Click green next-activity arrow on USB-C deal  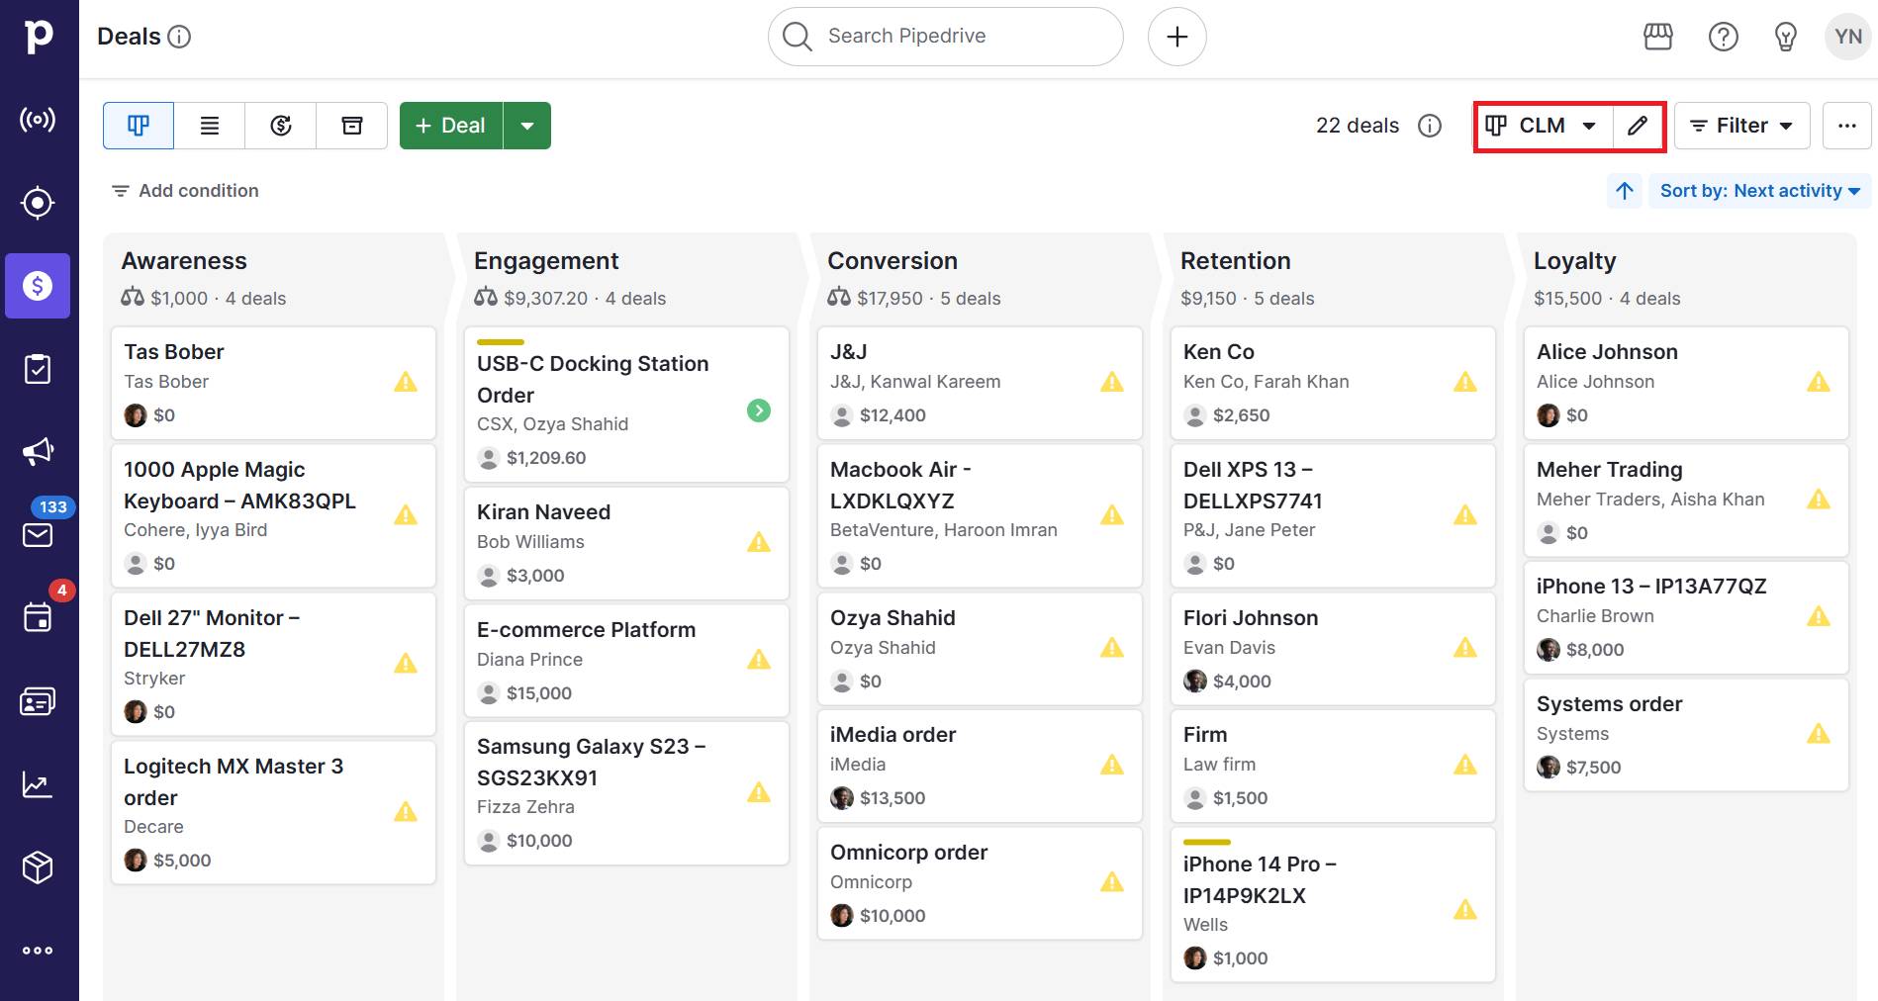point(759,410)
